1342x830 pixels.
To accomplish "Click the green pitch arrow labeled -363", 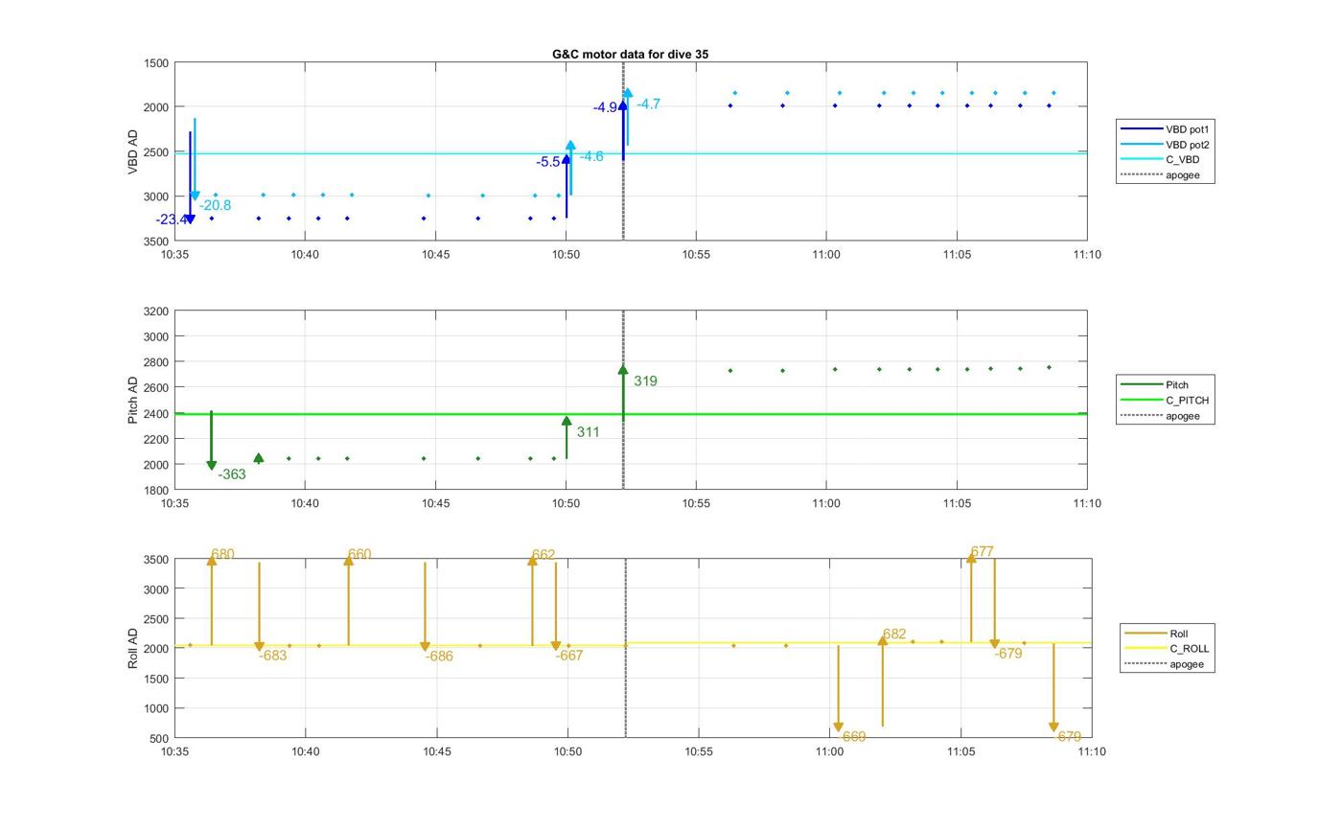I will pyautogui.click(x=212, y=441).
